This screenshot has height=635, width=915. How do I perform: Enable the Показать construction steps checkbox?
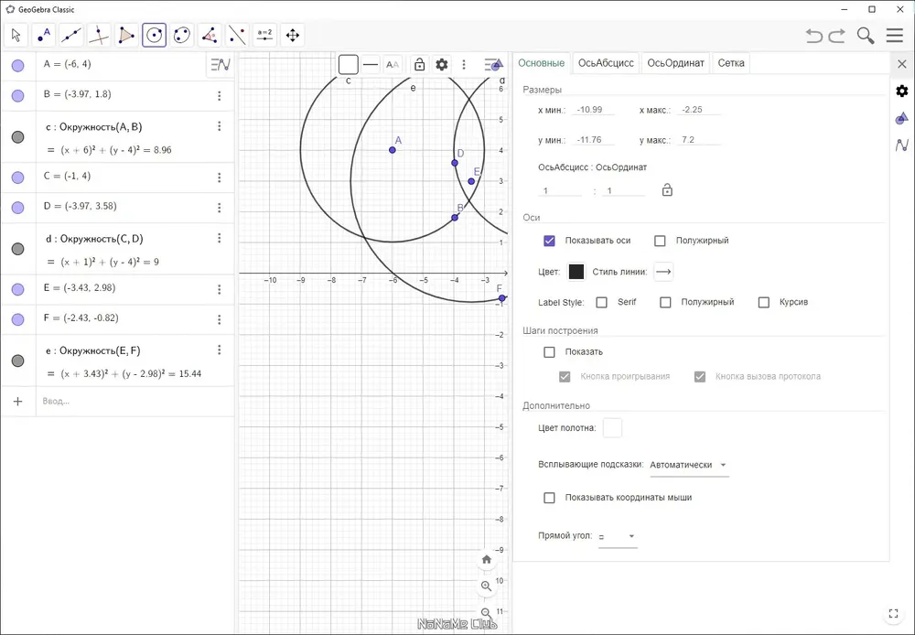[549, 352]
